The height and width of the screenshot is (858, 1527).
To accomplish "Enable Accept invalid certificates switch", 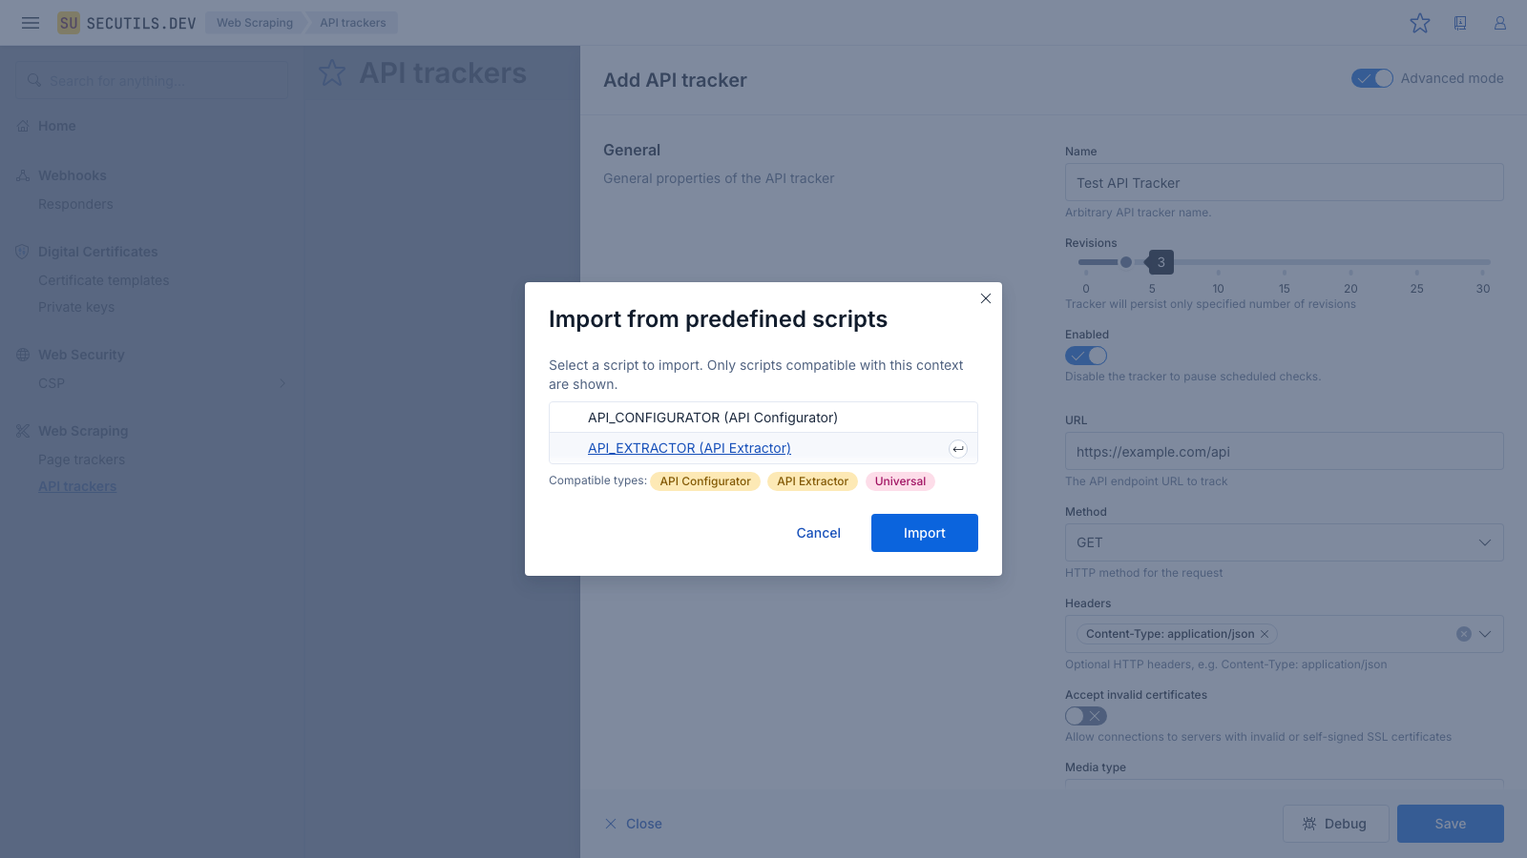I will point(1086,716).
